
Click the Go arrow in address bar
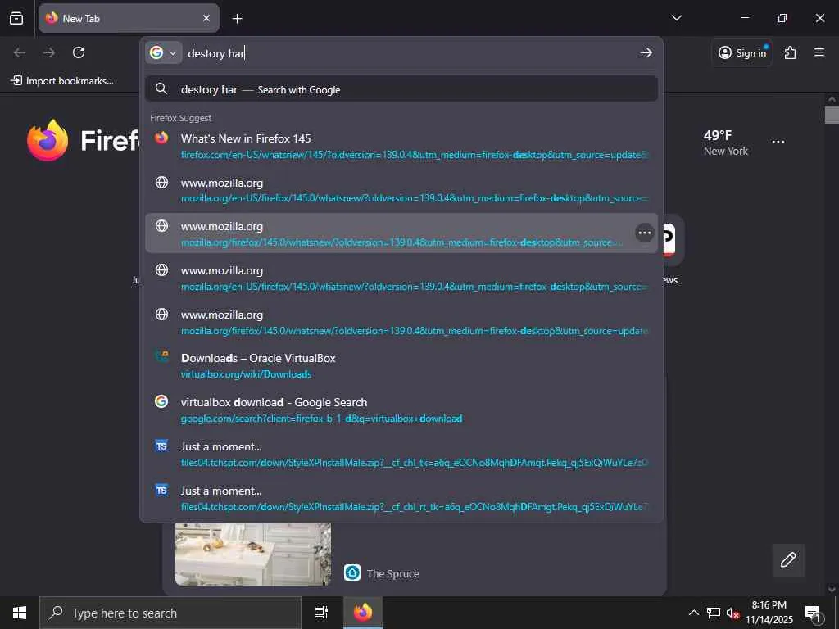646,53
